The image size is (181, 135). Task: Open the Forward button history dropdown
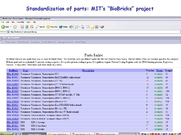tap(18, 27)
